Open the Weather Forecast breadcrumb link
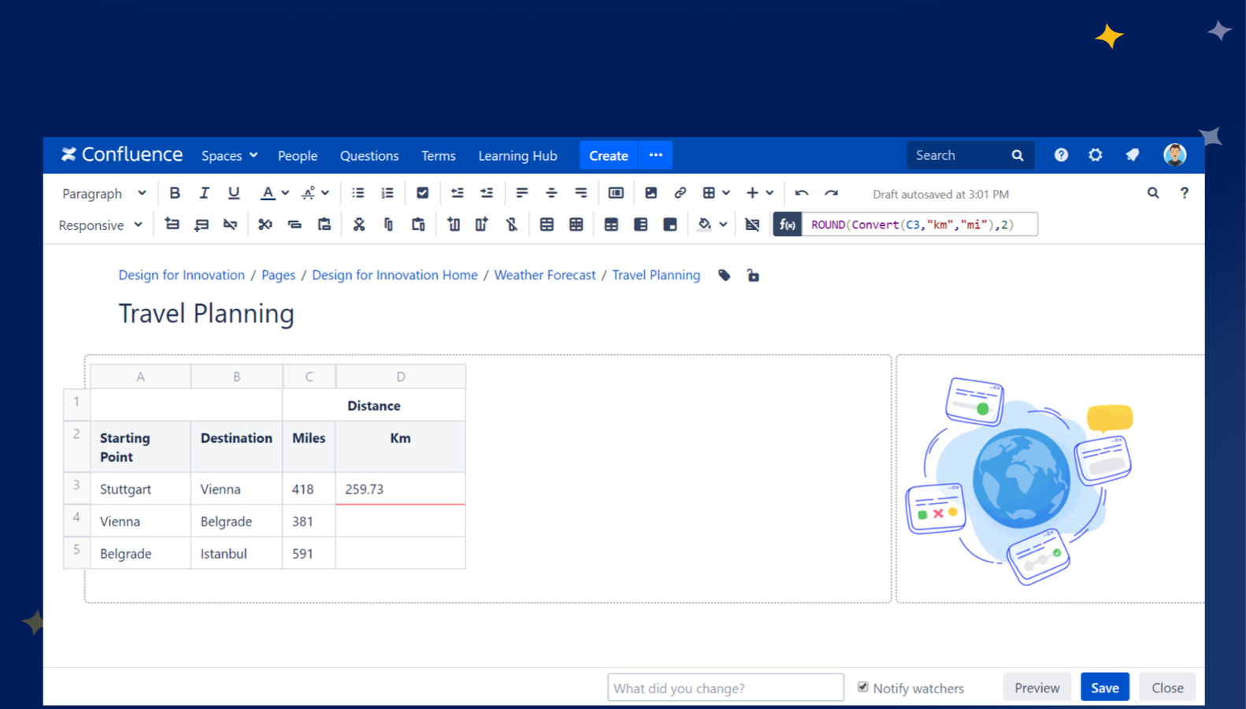The height and width of the screenshot is (709, 1246). tap(545, 275)
